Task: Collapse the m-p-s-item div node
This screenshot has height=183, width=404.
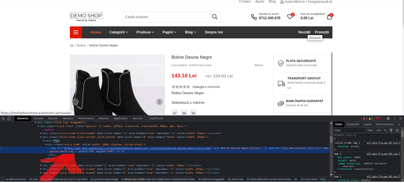Action: coord(46,144)
